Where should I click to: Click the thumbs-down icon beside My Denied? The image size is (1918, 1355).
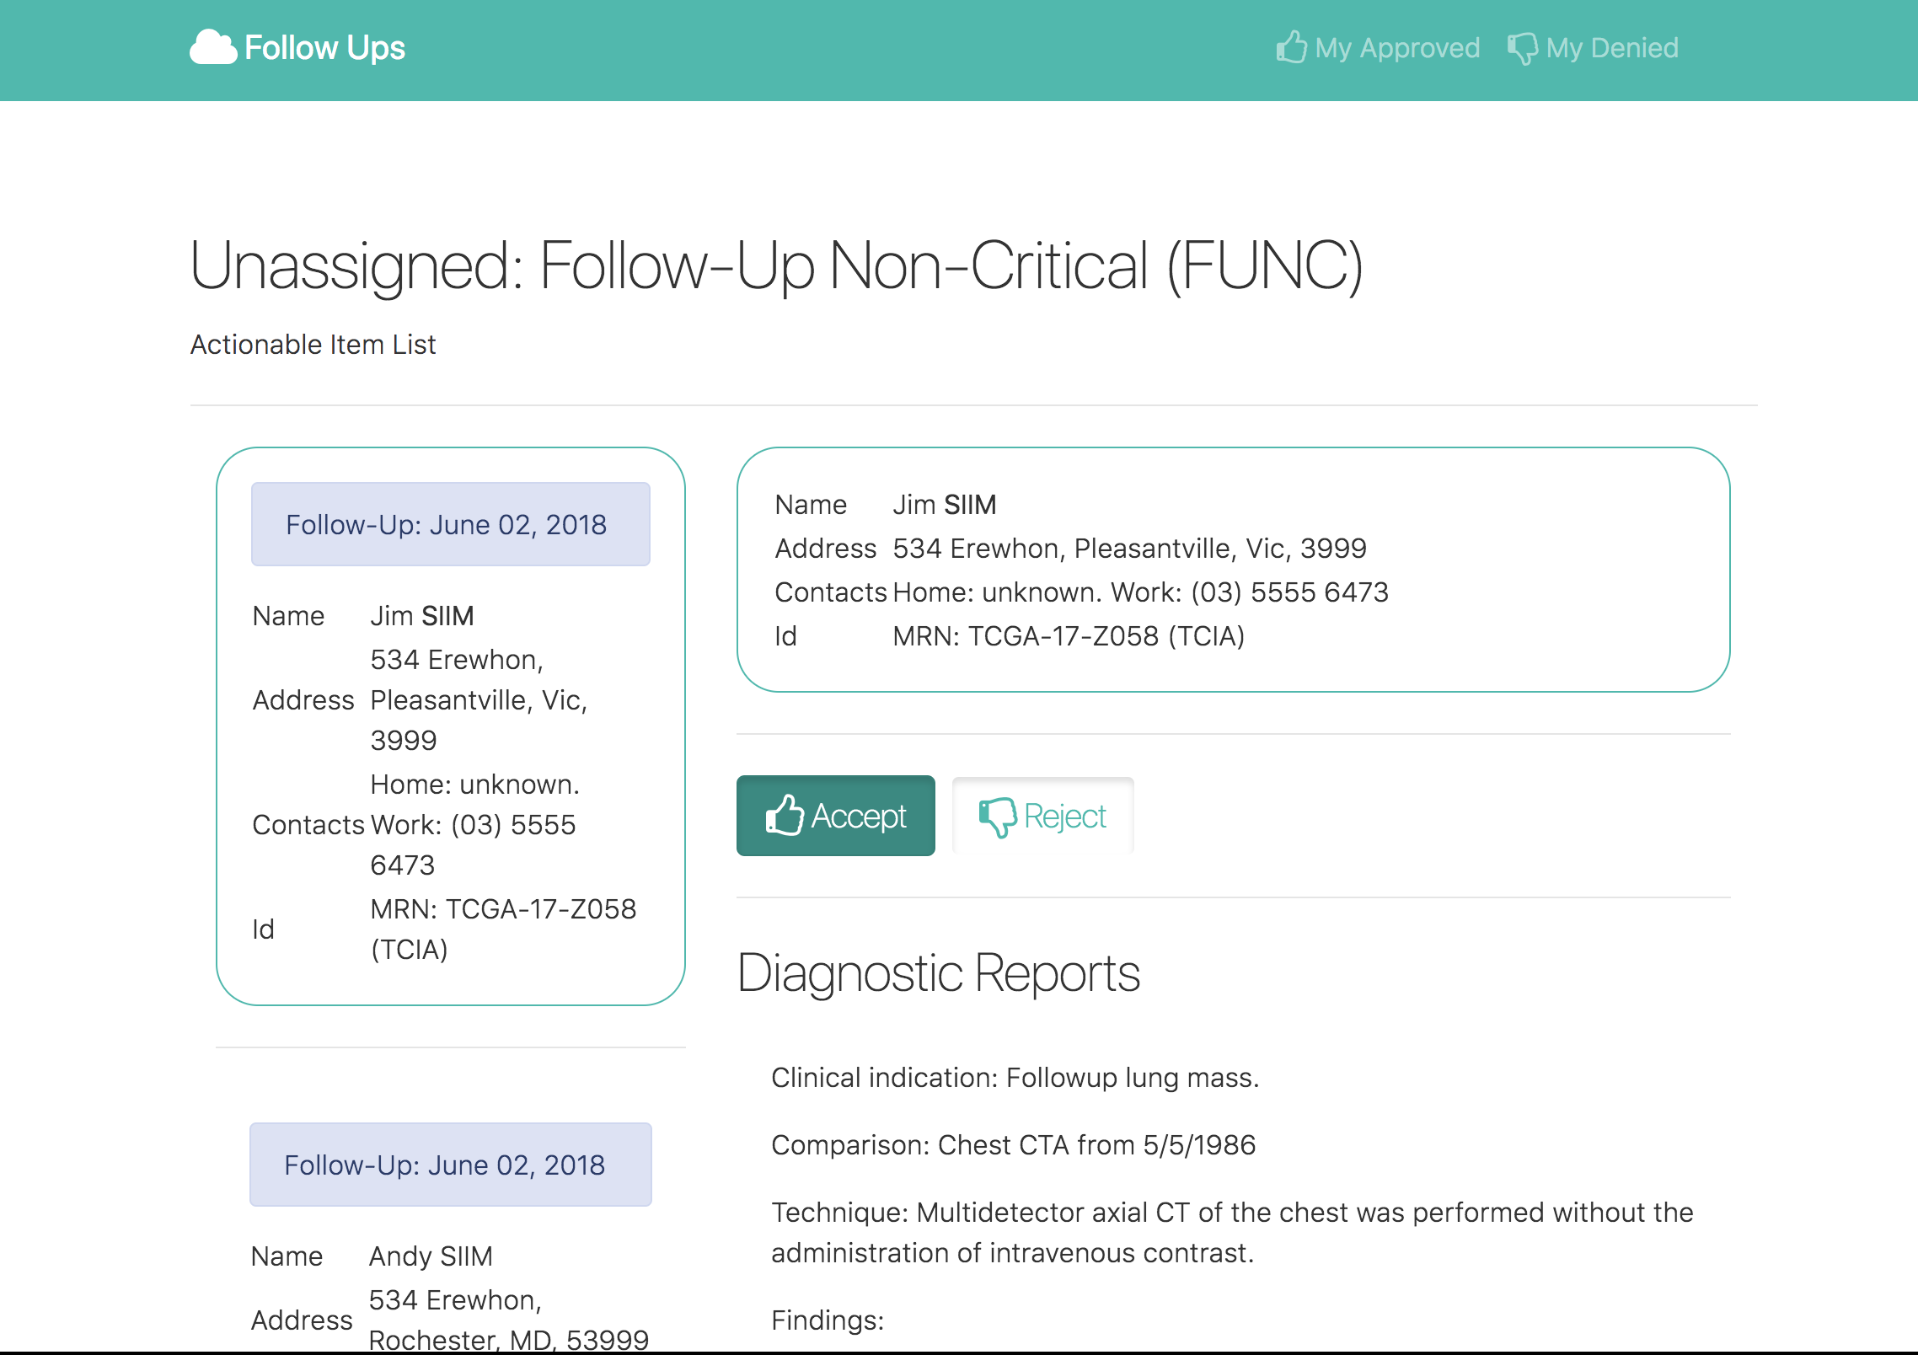click(x=1523, y=49)
